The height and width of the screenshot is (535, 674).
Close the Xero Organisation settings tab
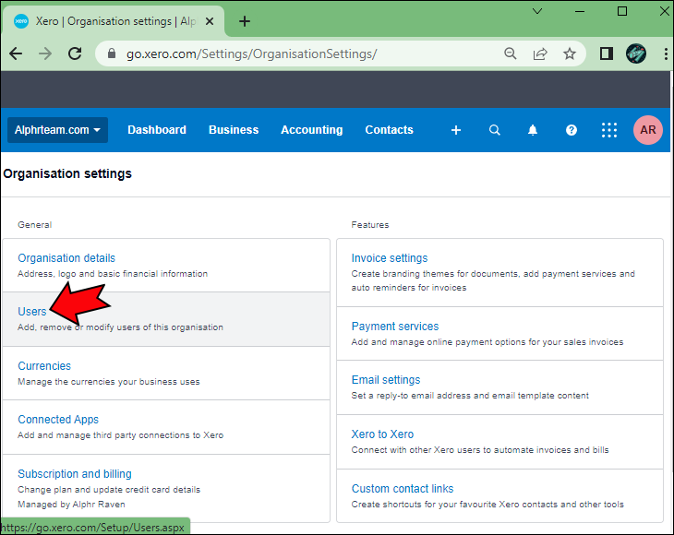coord(210,21)
